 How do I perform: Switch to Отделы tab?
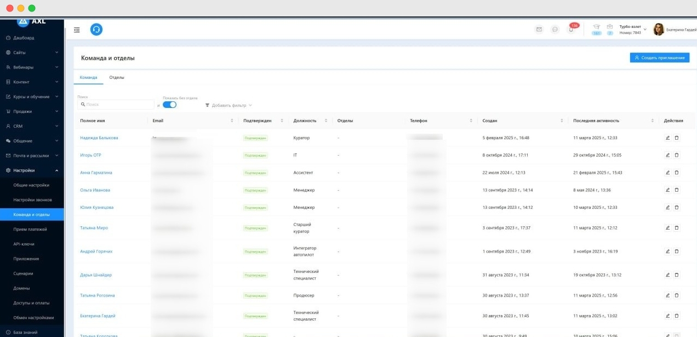click(x=117, y=77)
